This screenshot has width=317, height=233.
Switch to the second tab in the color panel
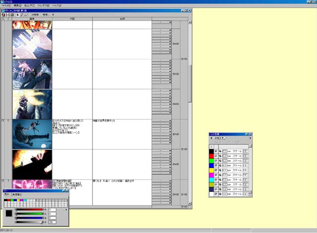point(16,194)
